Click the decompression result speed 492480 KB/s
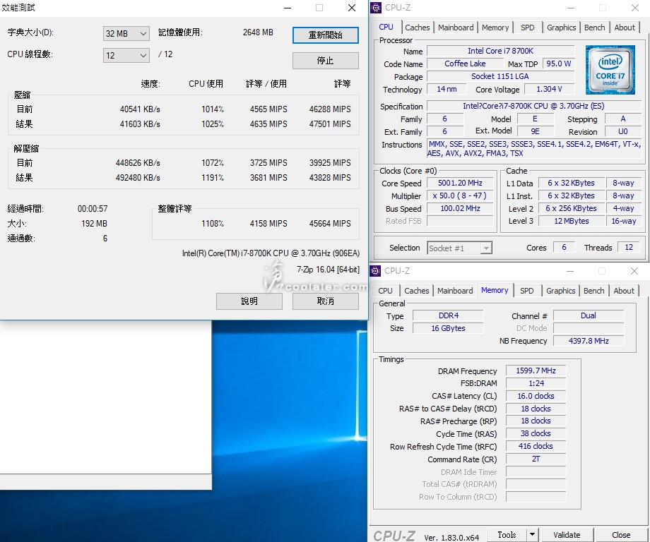This screenshot has height=542, width=650. coord(138,178)
